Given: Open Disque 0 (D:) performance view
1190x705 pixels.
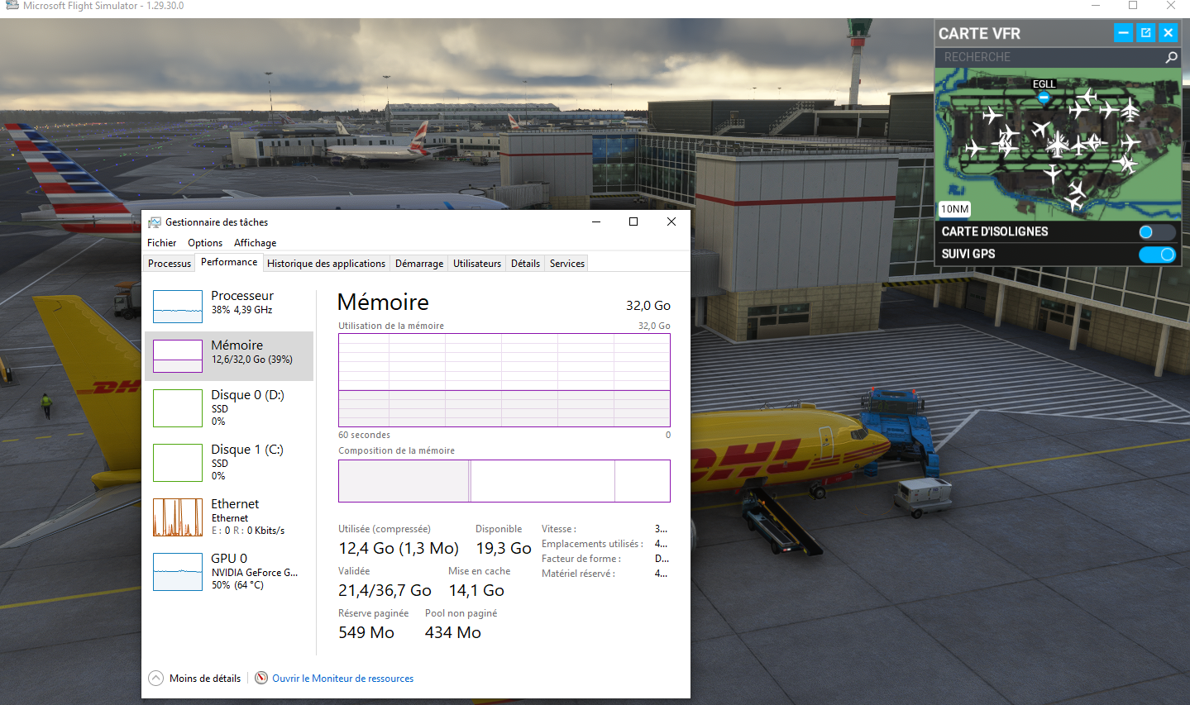Looking at the screenshot, I should (x=229, y=408).
